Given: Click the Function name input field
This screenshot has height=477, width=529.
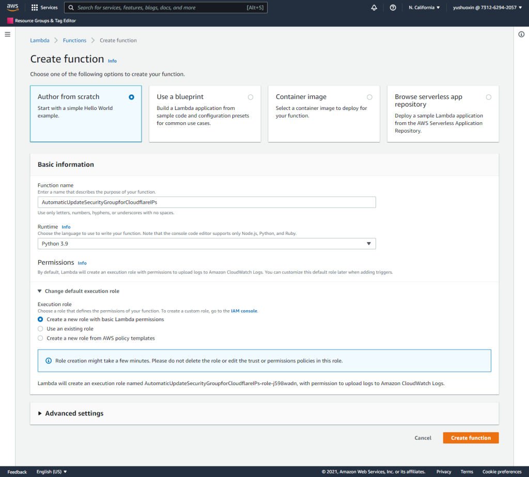Looking at the screenshot, I should pos(207,202).
